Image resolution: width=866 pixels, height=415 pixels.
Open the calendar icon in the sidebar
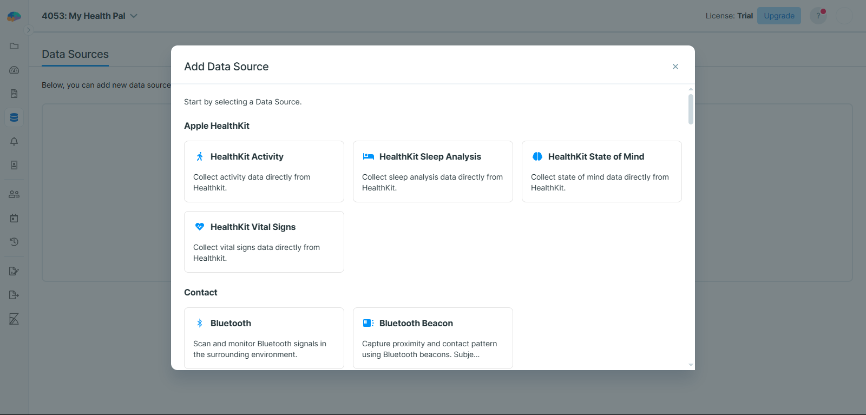point(14,218)
